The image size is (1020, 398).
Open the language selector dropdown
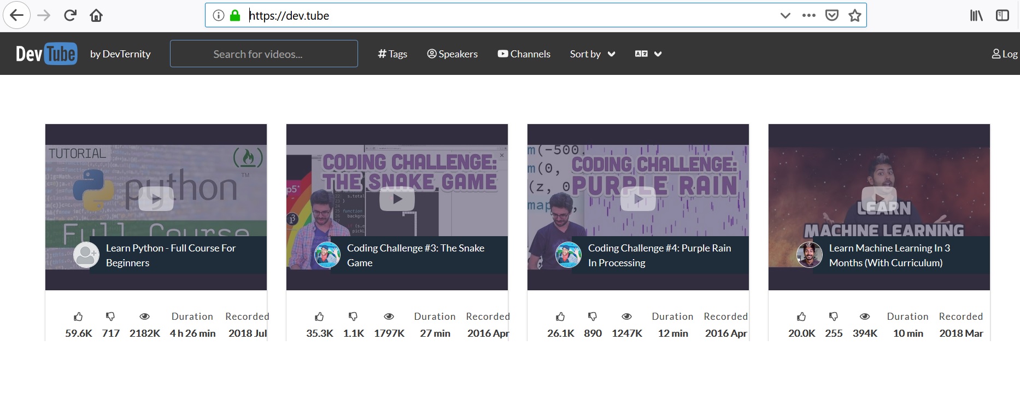(648, 54)
